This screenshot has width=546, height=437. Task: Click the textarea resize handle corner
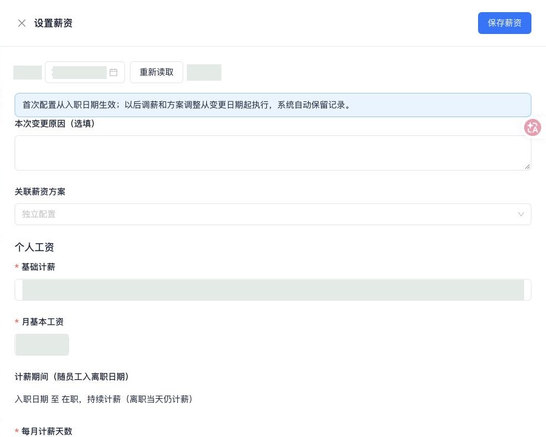click(x=527, y=166)
